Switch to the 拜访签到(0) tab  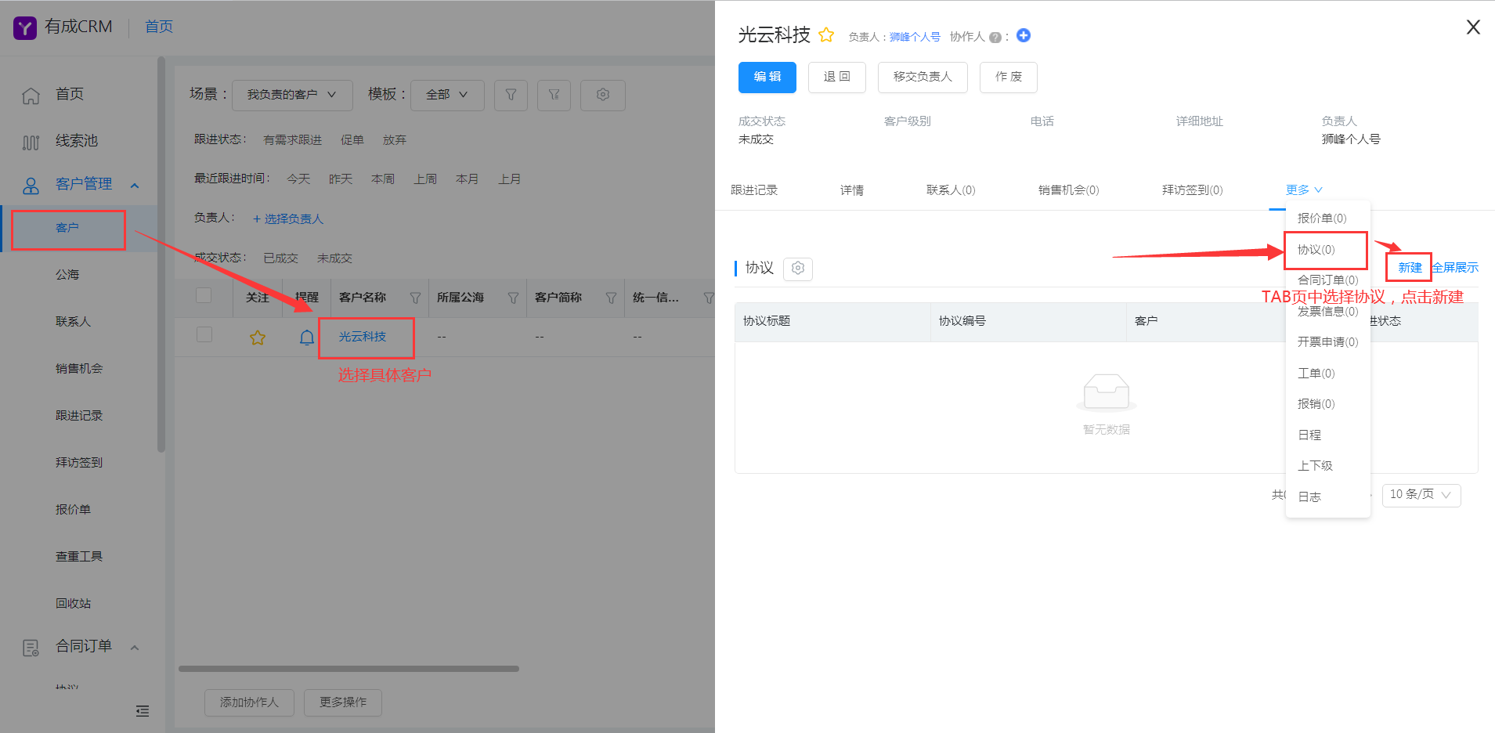(x=1193, y=190)
